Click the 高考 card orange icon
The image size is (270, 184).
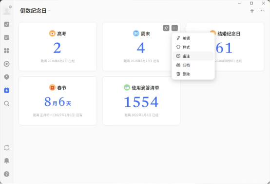coord(52,33)
